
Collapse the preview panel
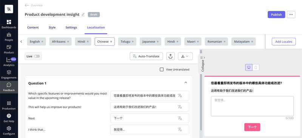click(x=203, y=63)
